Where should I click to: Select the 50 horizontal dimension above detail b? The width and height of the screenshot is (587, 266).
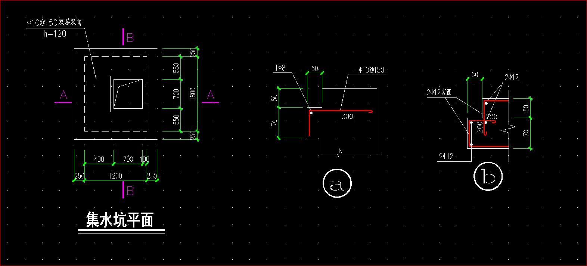(x=475, y=75)
